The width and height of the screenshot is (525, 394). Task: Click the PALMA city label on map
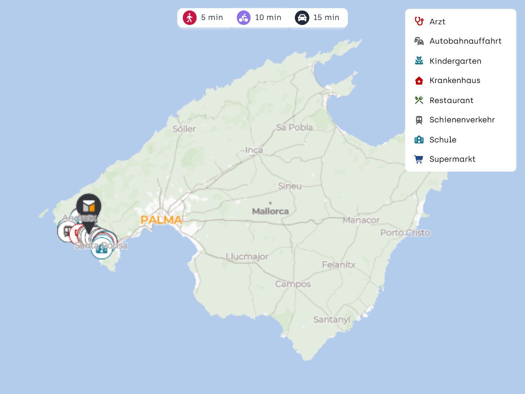coord(161,220)
